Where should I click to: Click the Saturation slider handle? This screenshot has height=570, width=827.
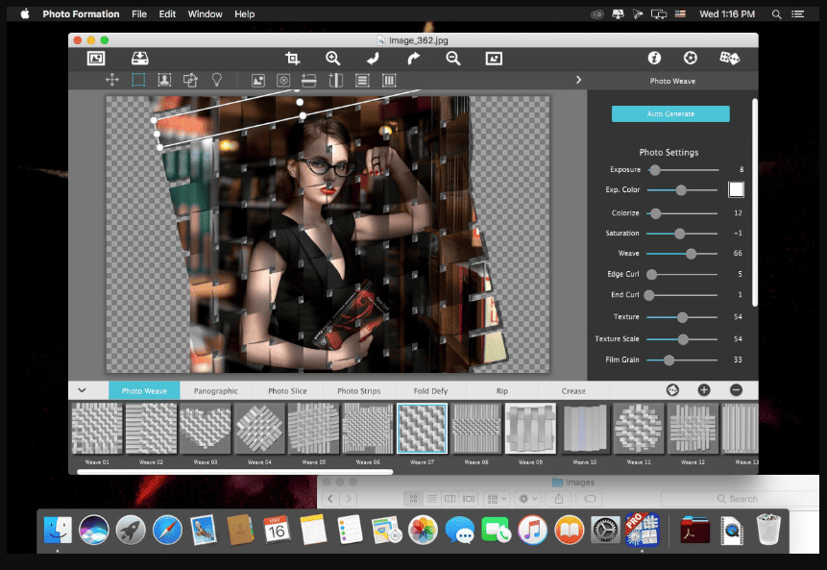coord(679,234)
